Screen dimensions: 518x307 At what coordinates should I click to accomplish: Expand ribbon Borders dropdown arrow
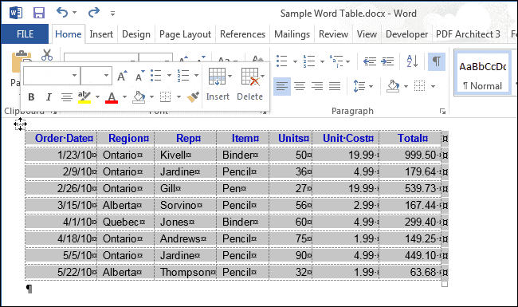click(433, 87)
